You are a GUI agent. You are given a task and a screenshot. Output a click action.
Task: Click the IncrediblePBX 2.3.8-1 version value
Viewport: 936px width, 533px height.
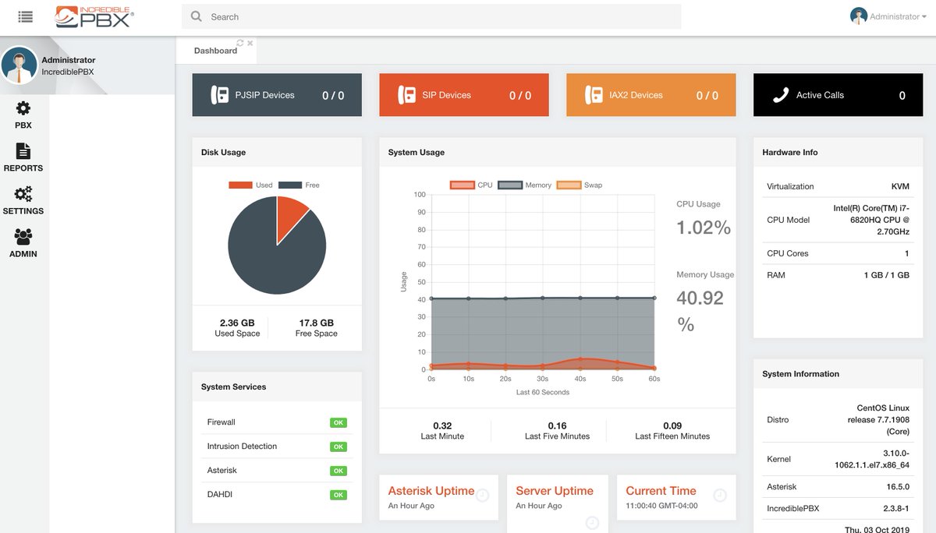tap(895, 508)
